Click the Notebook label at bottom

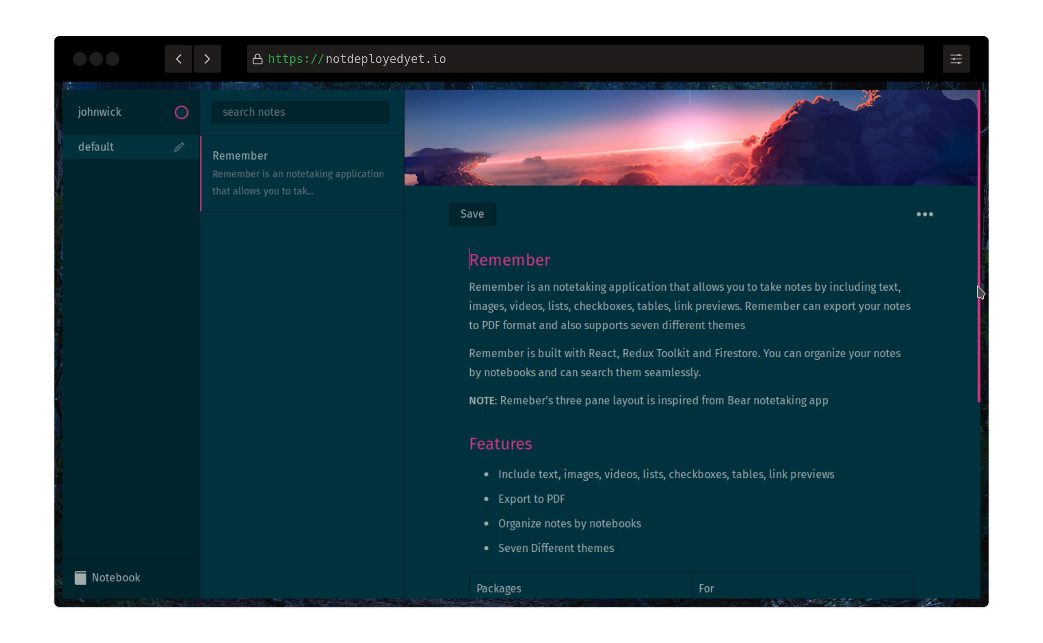click(116, 578)
